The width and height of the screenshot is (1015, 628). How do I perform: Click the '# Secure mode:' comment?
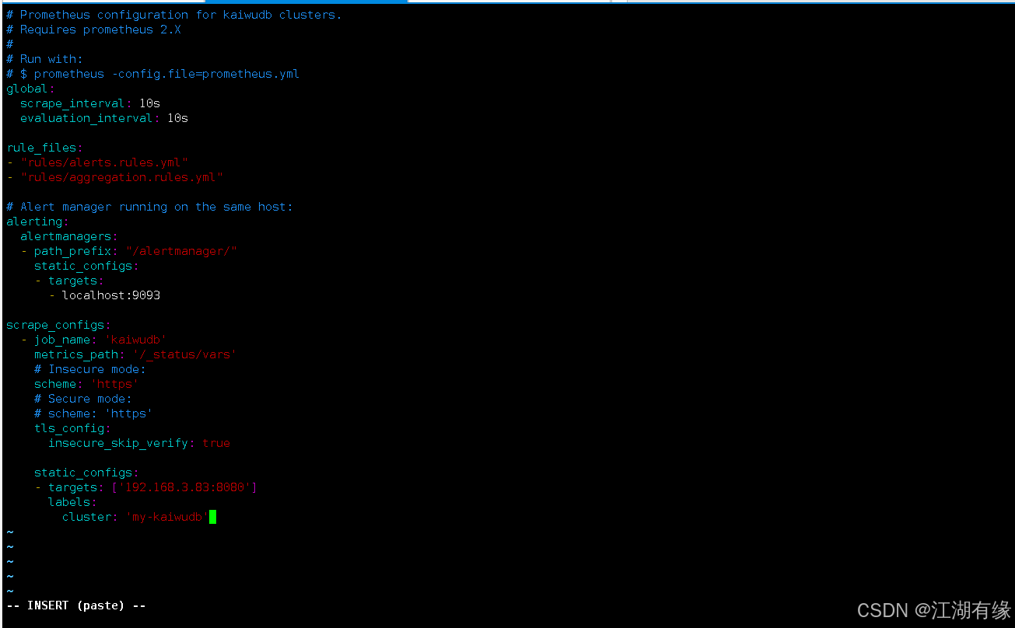coord(83,399)
